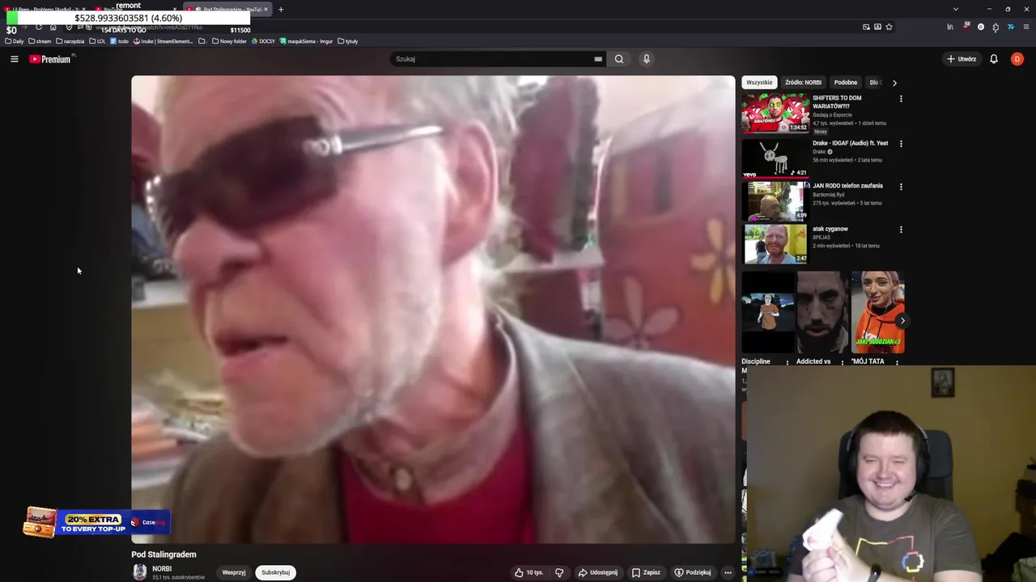Open the Nowy folder bookmarks folder
This screenshot has height=582, width=1036.
pyautogui.click(x=229, y=41)
